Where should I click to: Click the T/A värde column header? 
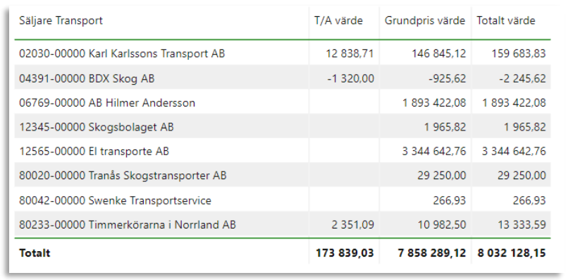click(338, 21)
